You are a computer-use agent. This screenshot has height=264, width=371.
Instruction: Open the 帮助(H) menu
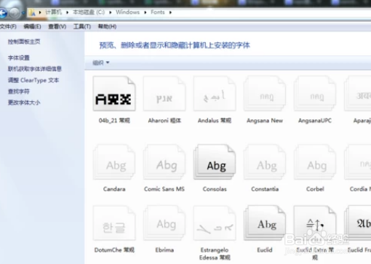(107, 26)
